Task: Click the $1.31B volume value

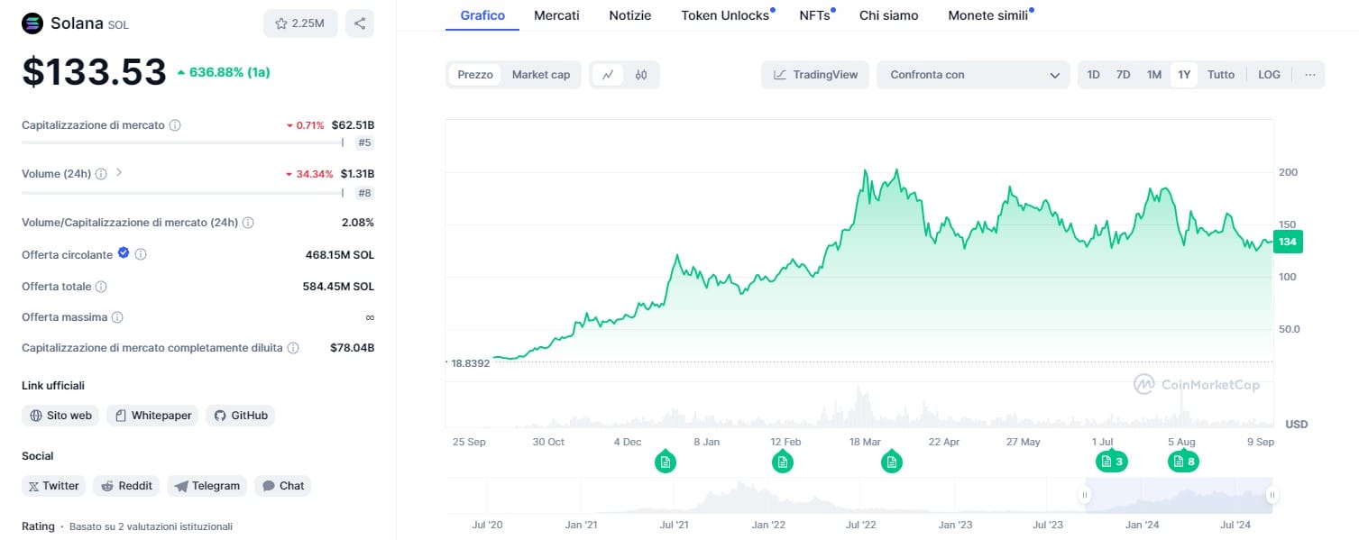Action: coord(357,174)
